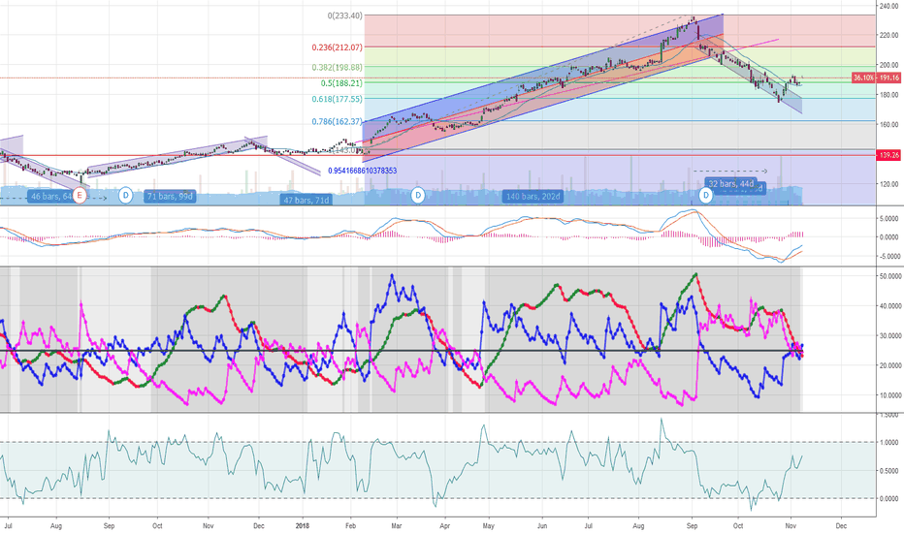Select the 46 bars date range label
This screenshot has height=533, width=904.
(x=50, y=197)
